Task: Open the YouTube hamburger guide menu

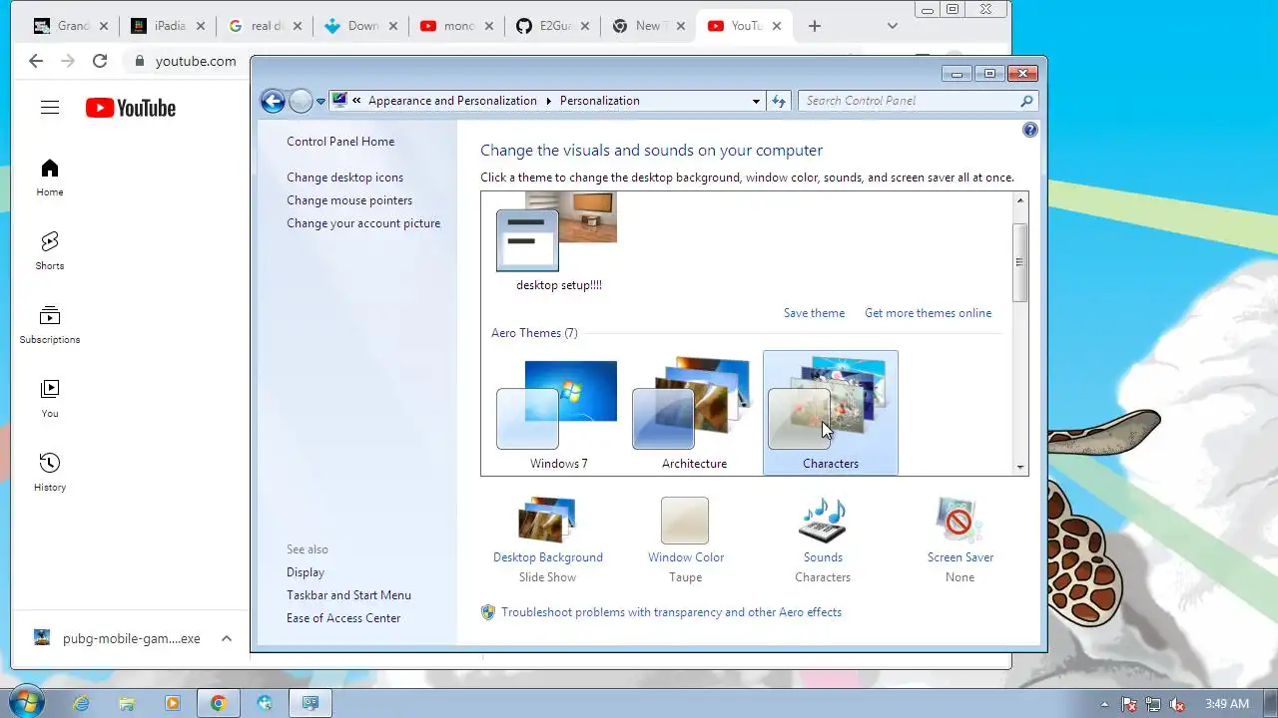Action: click(x=50, y=108)
